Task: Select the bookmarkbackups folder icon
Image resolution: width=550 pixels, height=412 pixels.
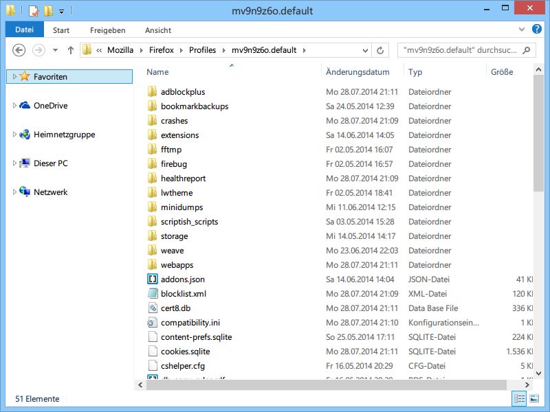Action: (x=152, y=106)
